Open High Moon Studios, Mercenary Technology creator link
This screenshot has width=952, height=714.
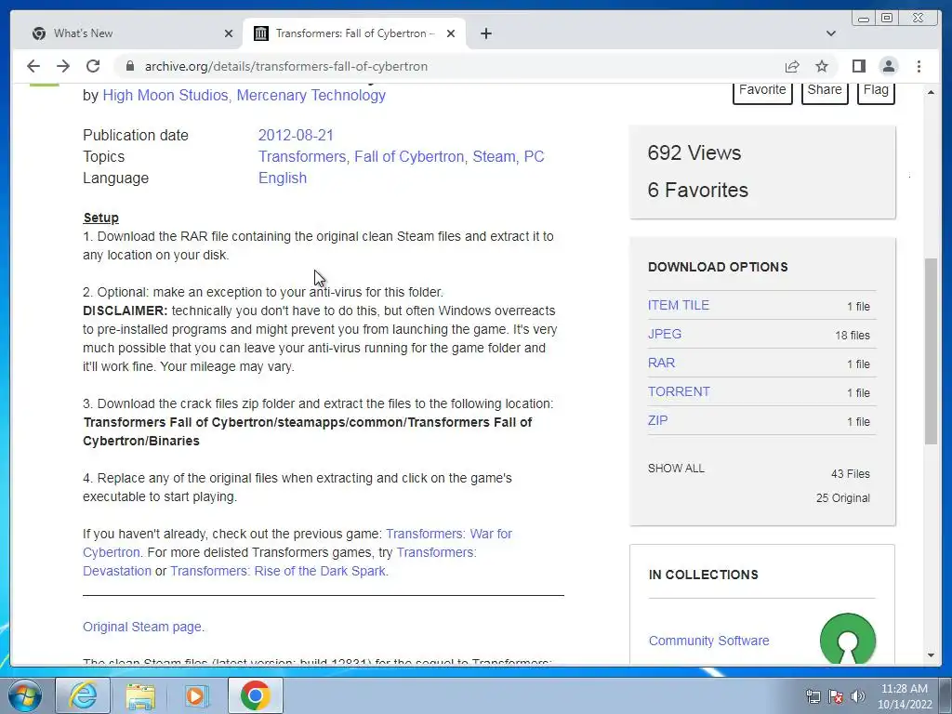245,96
